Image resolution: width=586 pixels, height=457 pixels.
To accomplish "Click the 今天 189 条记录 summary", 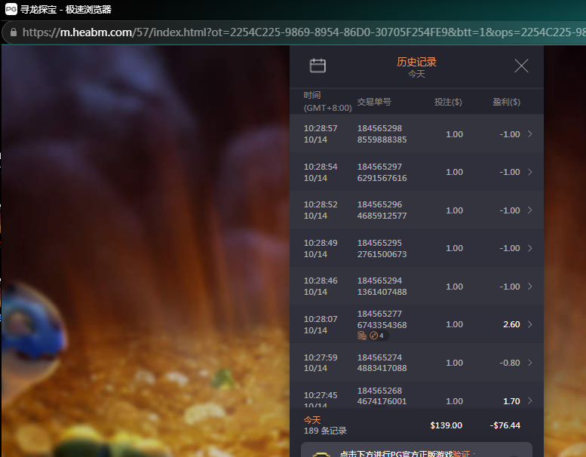I will coord(325,425).
